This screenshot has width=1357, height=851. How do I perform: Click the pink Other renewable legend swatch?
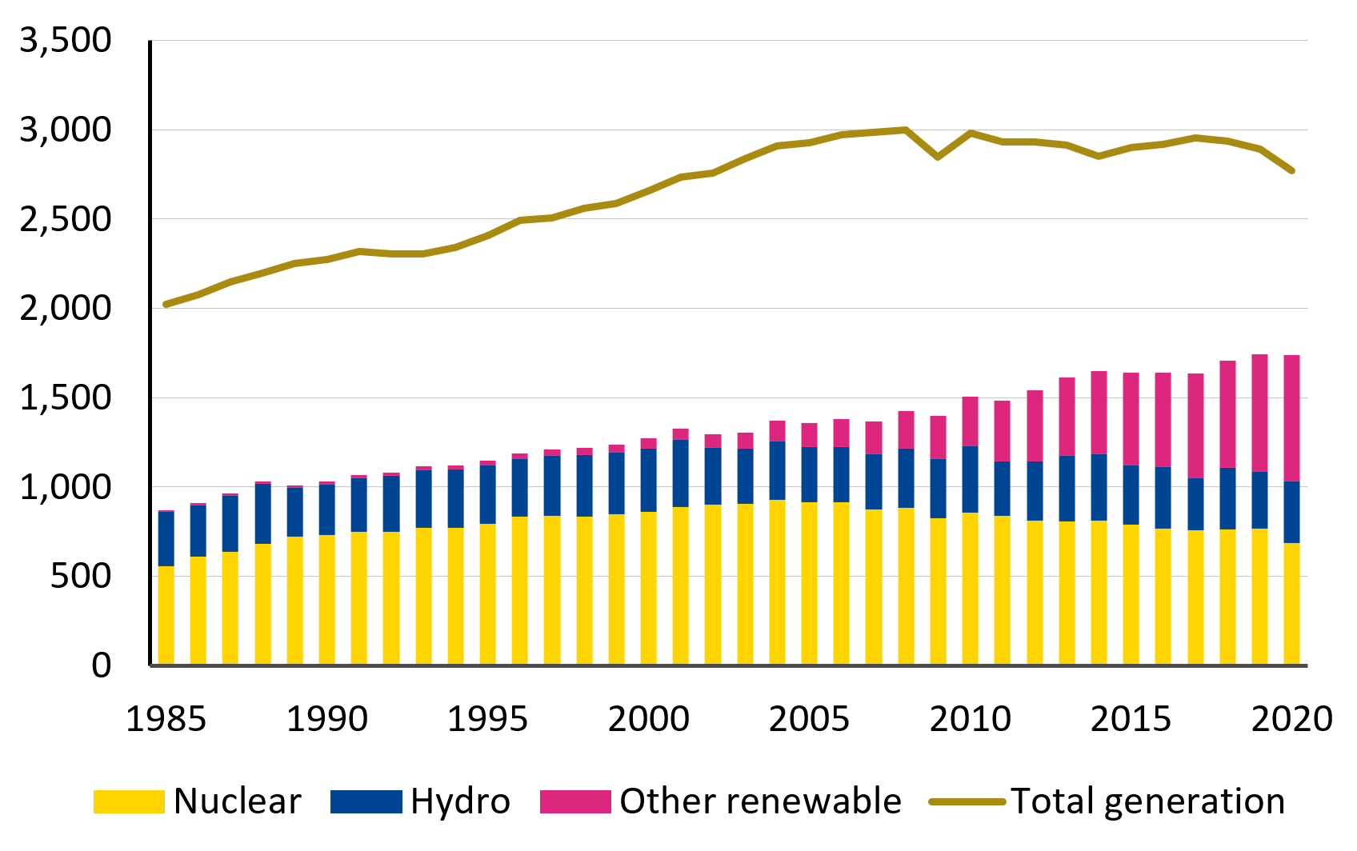[x=574, y=801]
